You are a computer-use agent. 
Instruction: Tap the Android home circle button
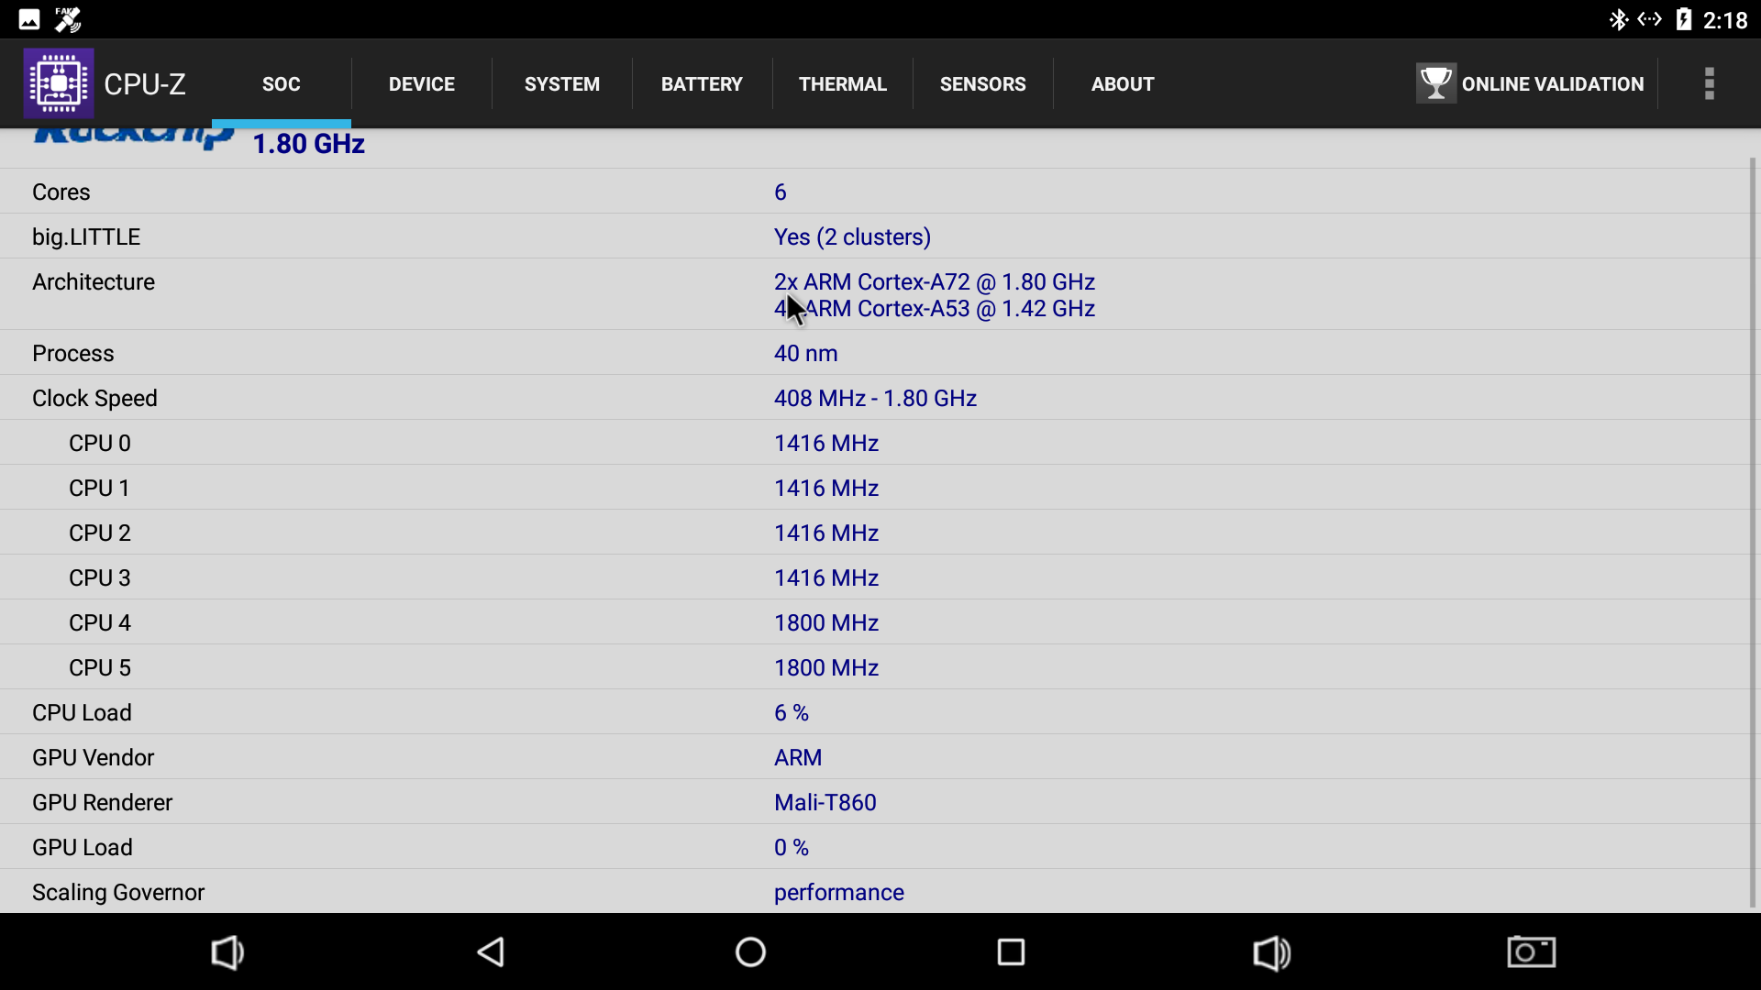click(750, 951)
